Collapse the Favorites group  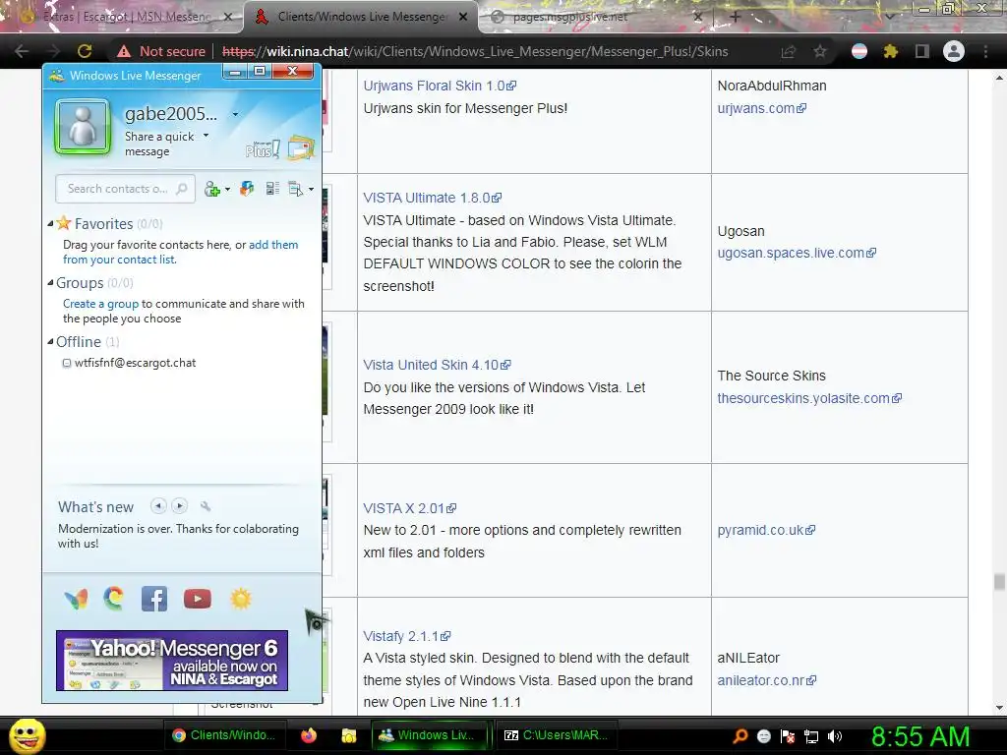click(x=50, y=224)
